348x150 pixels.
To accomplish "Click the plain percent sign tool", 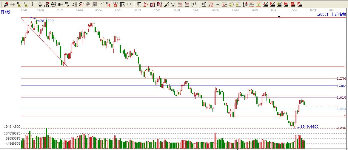I will point(217,4).
